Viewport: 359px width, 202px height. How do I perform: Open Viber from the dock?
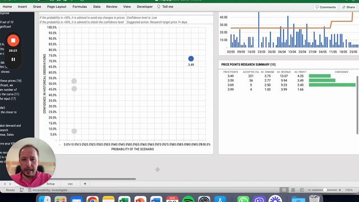coord(259,199)
